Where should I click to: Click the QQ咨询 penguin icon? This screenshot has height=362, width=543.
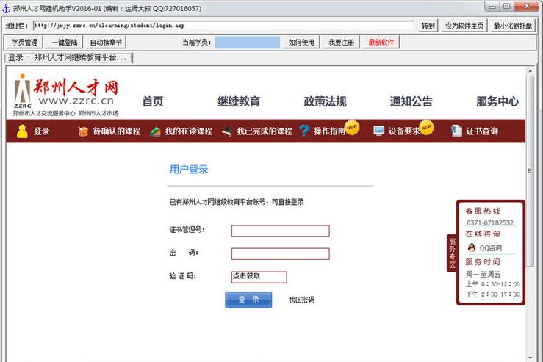(471, 248)
